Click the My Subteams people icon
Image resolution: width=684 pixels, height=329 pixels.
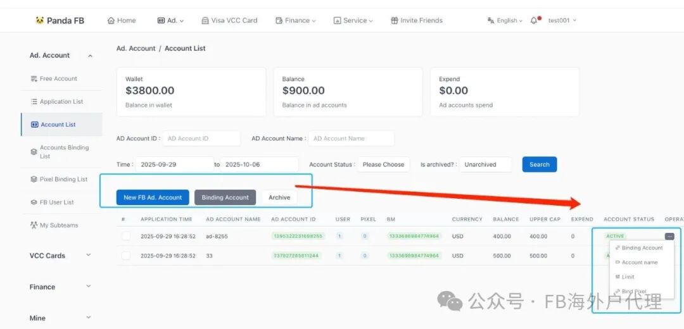tap(34, 225)
